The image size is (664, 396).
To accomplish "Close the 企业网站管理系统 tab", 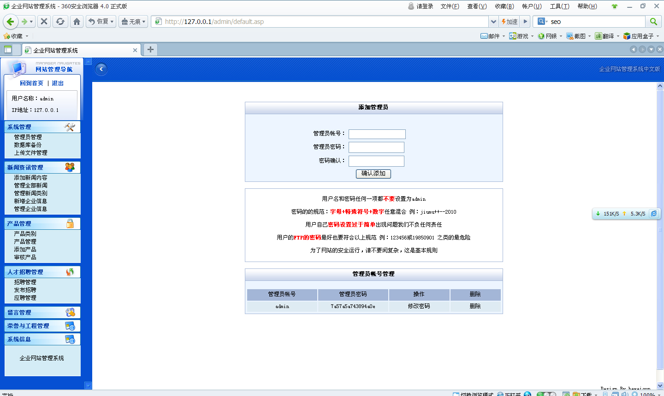I will click(135, 50).
